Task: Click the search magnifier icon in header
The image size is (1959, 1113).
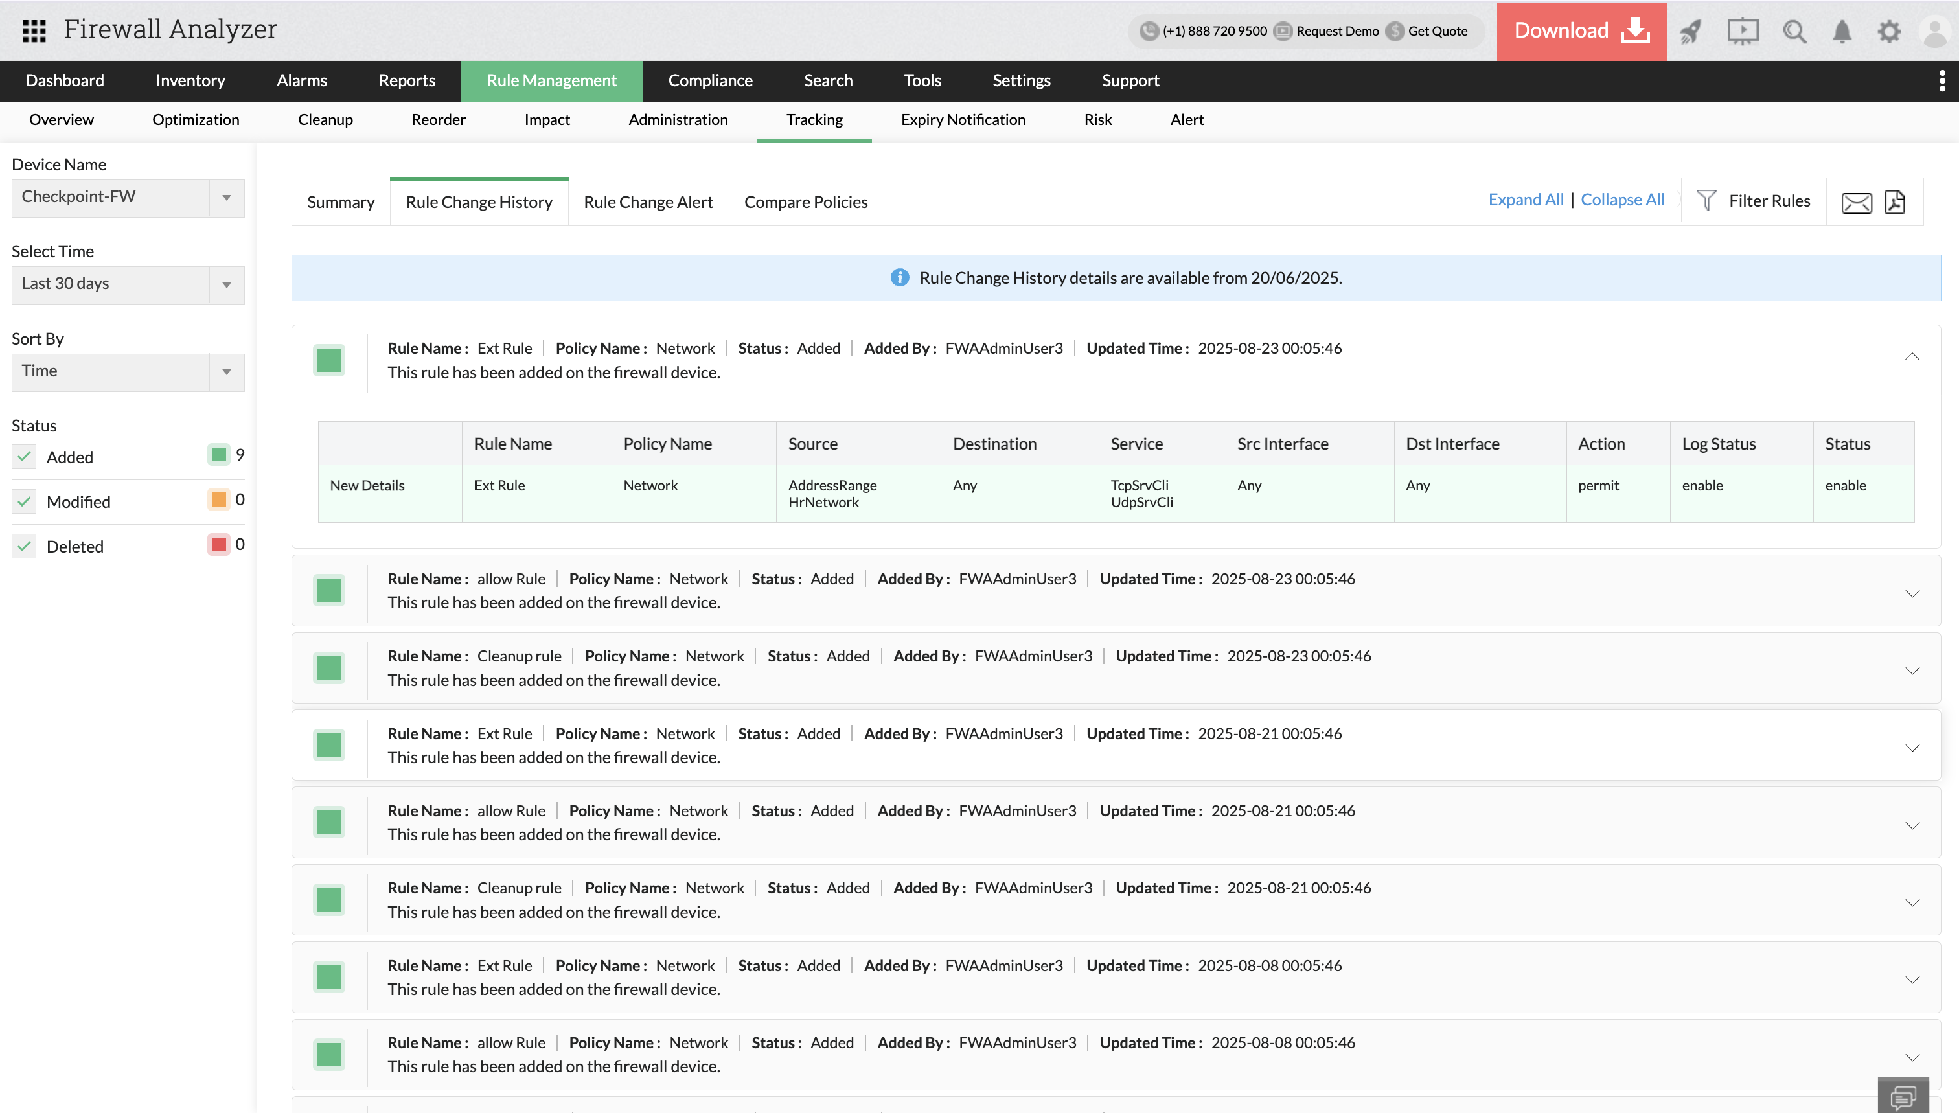Action: 1794,31
